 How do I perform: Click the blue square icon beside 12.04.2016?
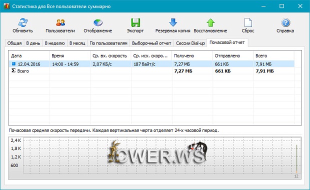pyautogui.click(x=13, y=64)
